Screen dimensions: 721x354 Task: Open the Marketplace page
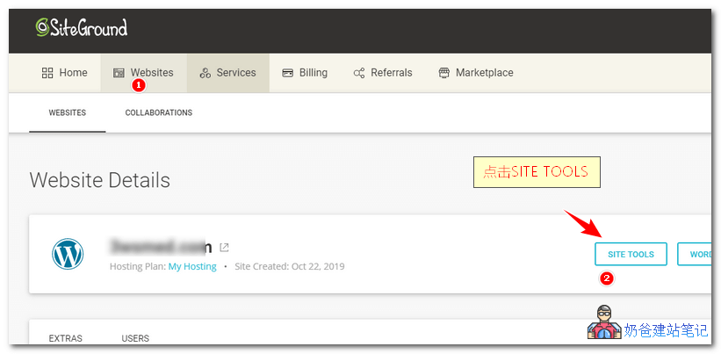pos(475,73)
